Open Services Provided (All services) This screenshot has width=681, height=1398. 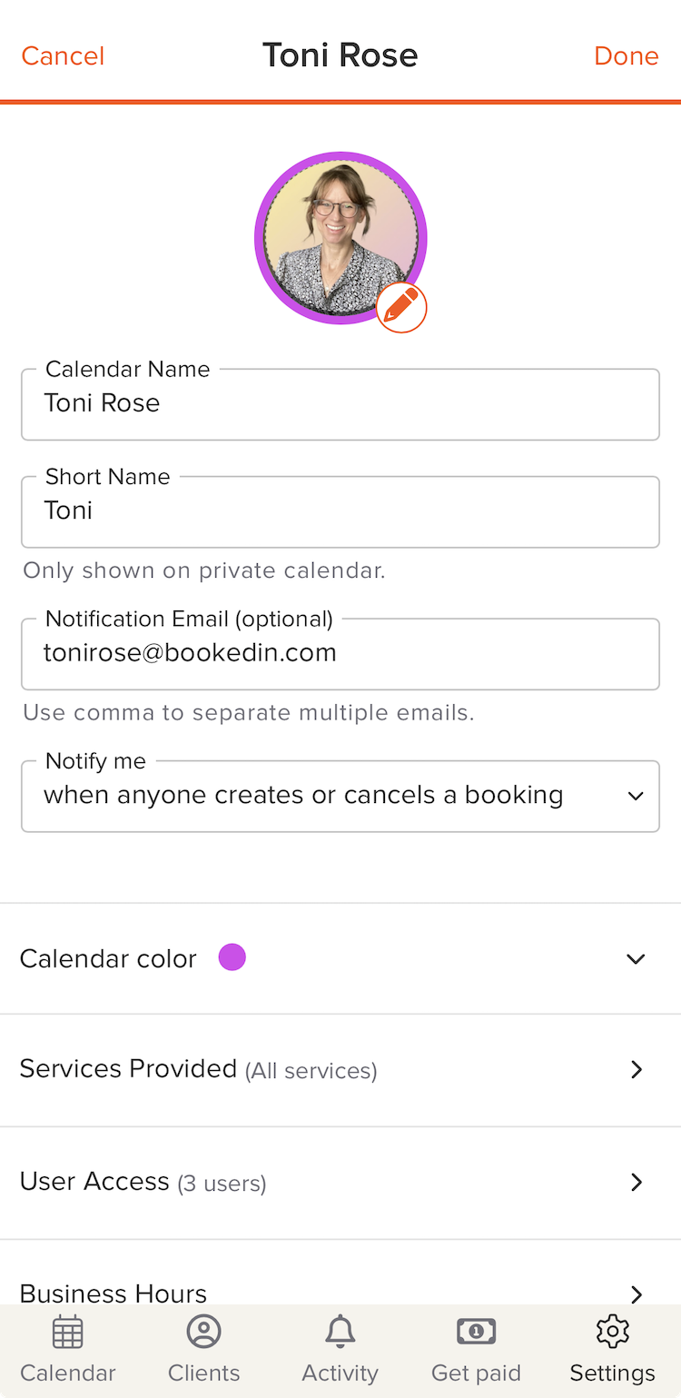coord(340,1070)
